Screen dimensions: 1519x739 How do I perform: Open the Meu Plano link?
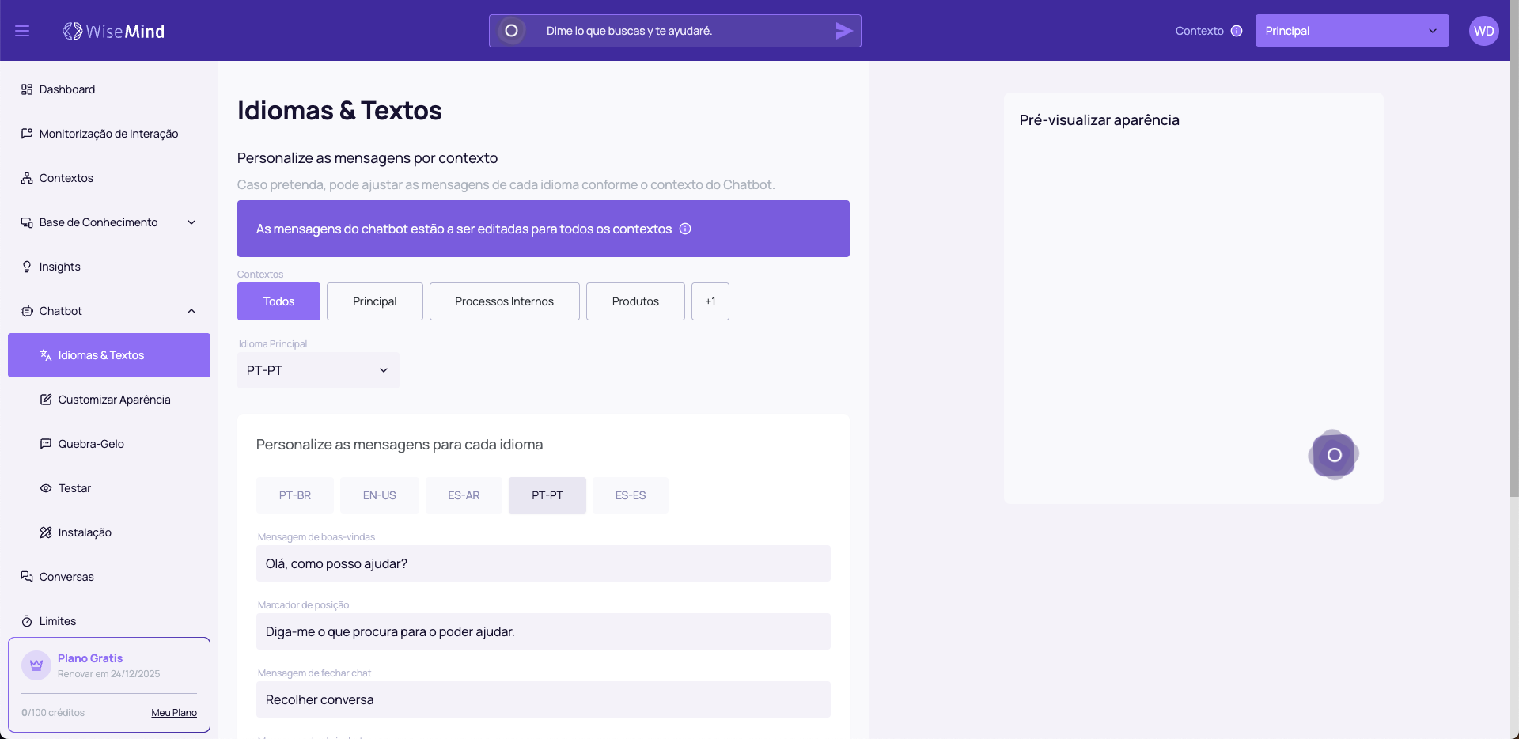pyautogui.click(x=174, y=713)
